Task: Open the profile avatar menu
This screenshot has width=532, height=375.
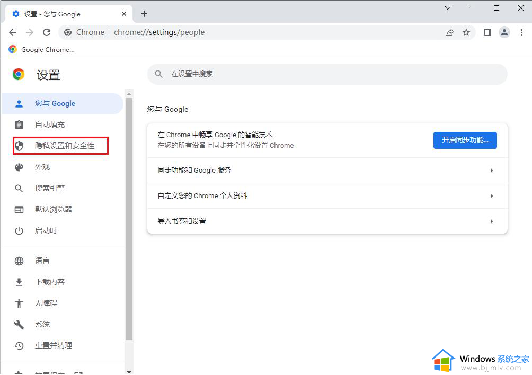Action: 504,32
